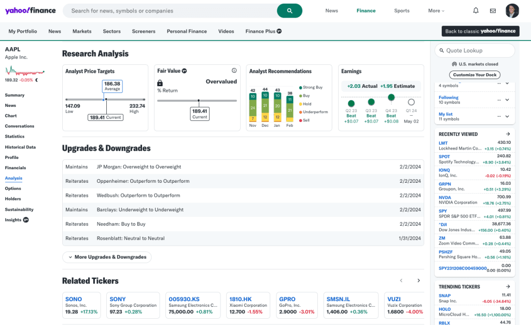This screenshot has width=531, height=325.
Task: Open the Sustainability sidebar link
Action: 19,209
